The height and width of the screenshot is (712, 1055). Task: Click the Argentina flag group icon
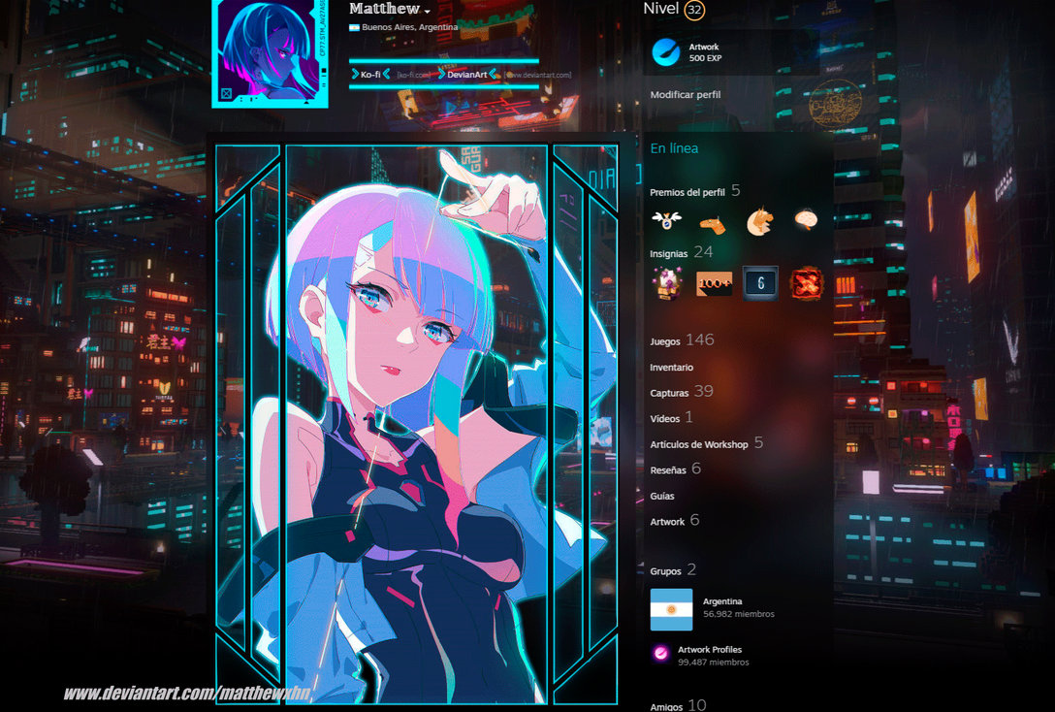click(671, 609)
